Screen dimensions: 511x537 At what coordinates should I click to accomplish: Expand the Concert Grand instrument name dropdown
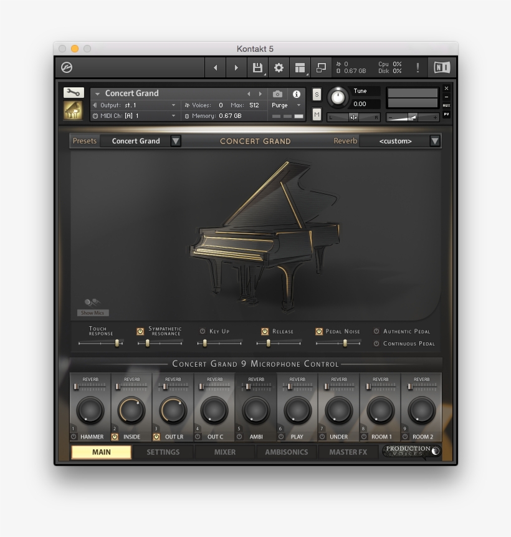tap(98, 94)
